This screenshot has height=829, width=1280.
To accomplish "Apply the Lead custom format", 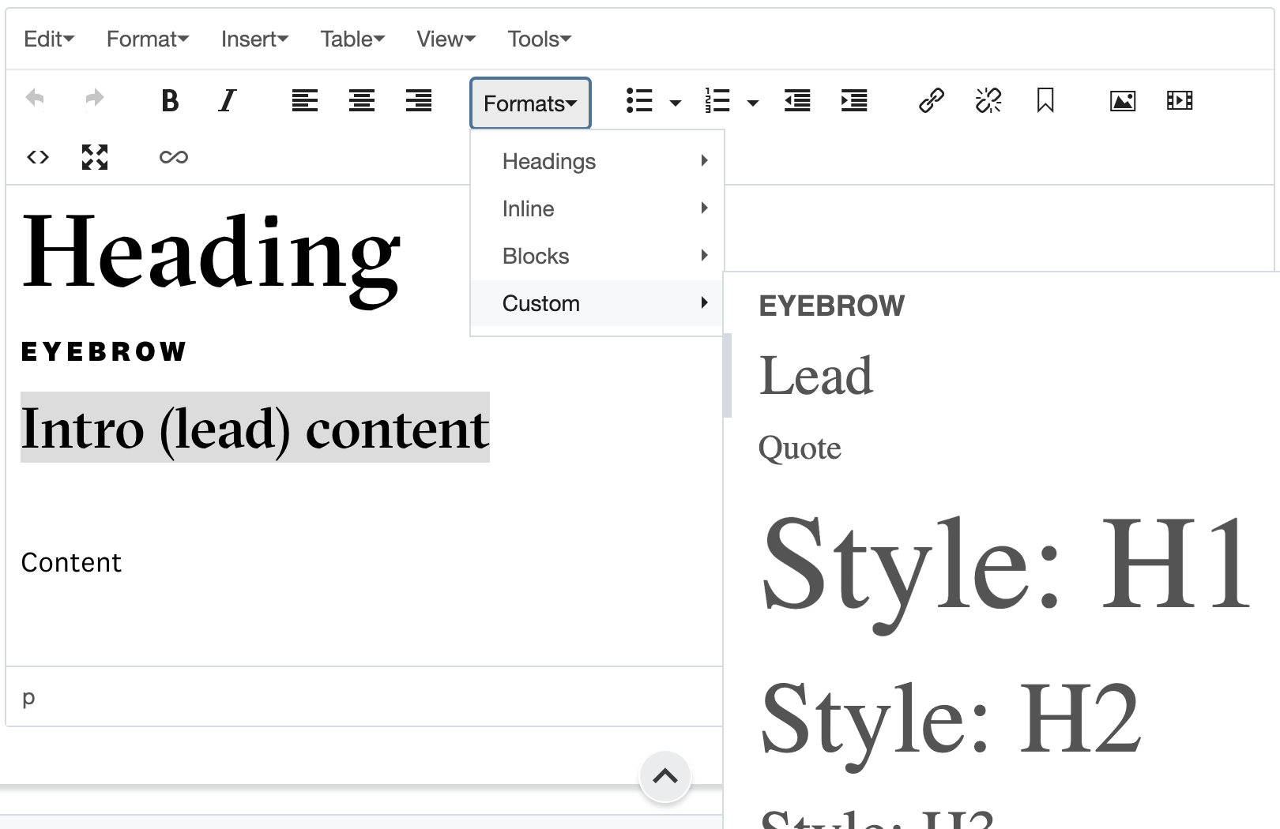I will [x=815, y=375].
